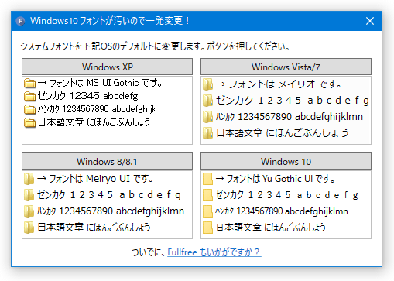Viewport: 394px width, 281px height.
Task: Select the 'フォントは メイリオ です。' text
Action: 285,84
